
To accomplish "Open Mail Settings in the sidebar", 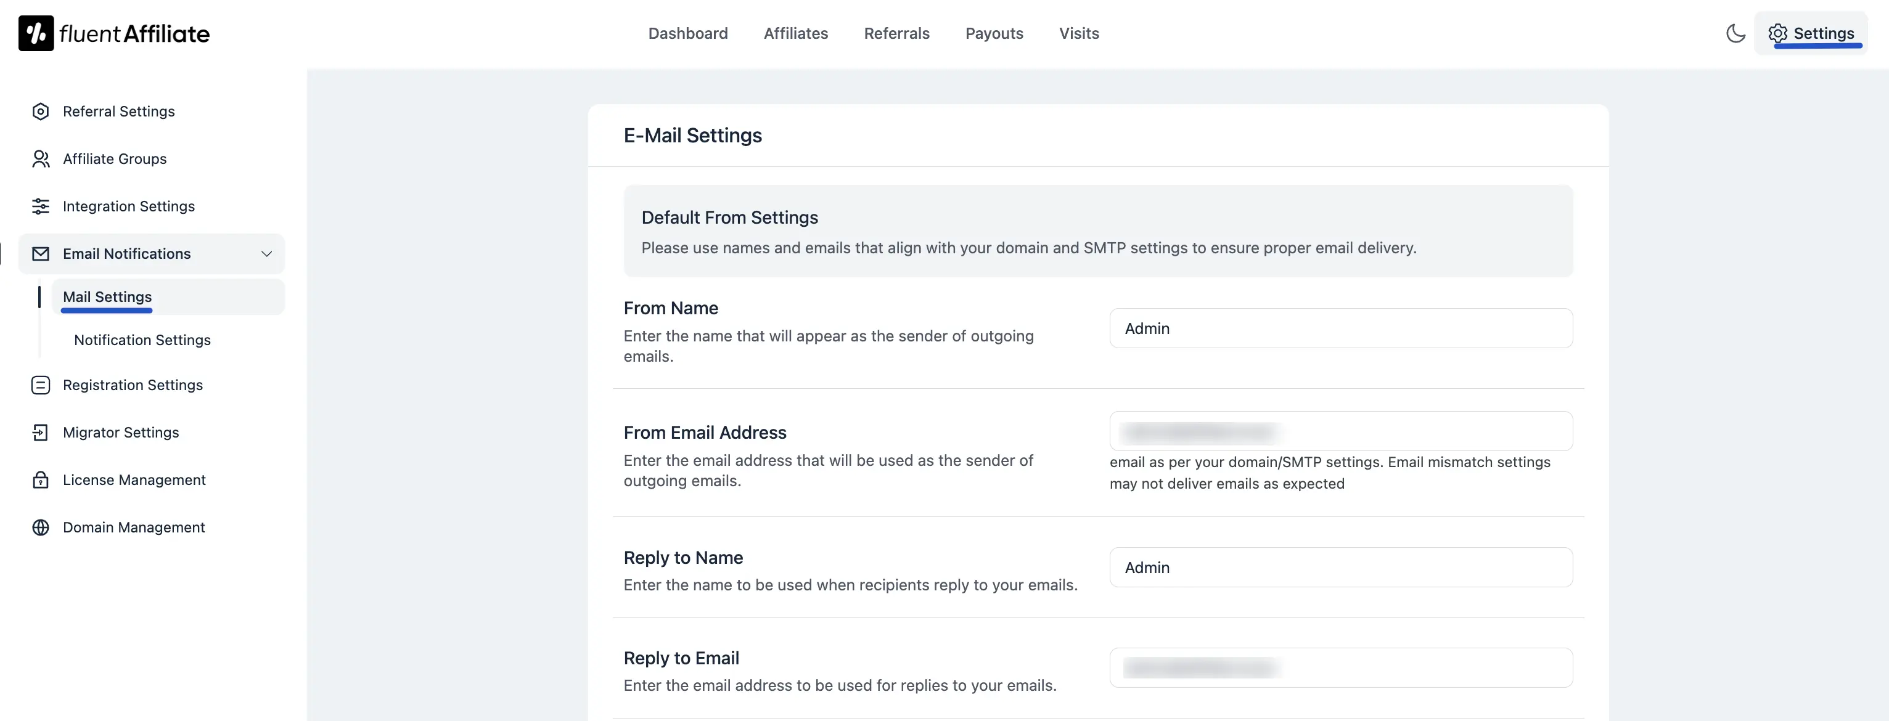I will 107,297.
